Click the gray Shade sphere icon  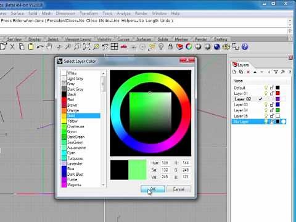[x=198, y=47]
